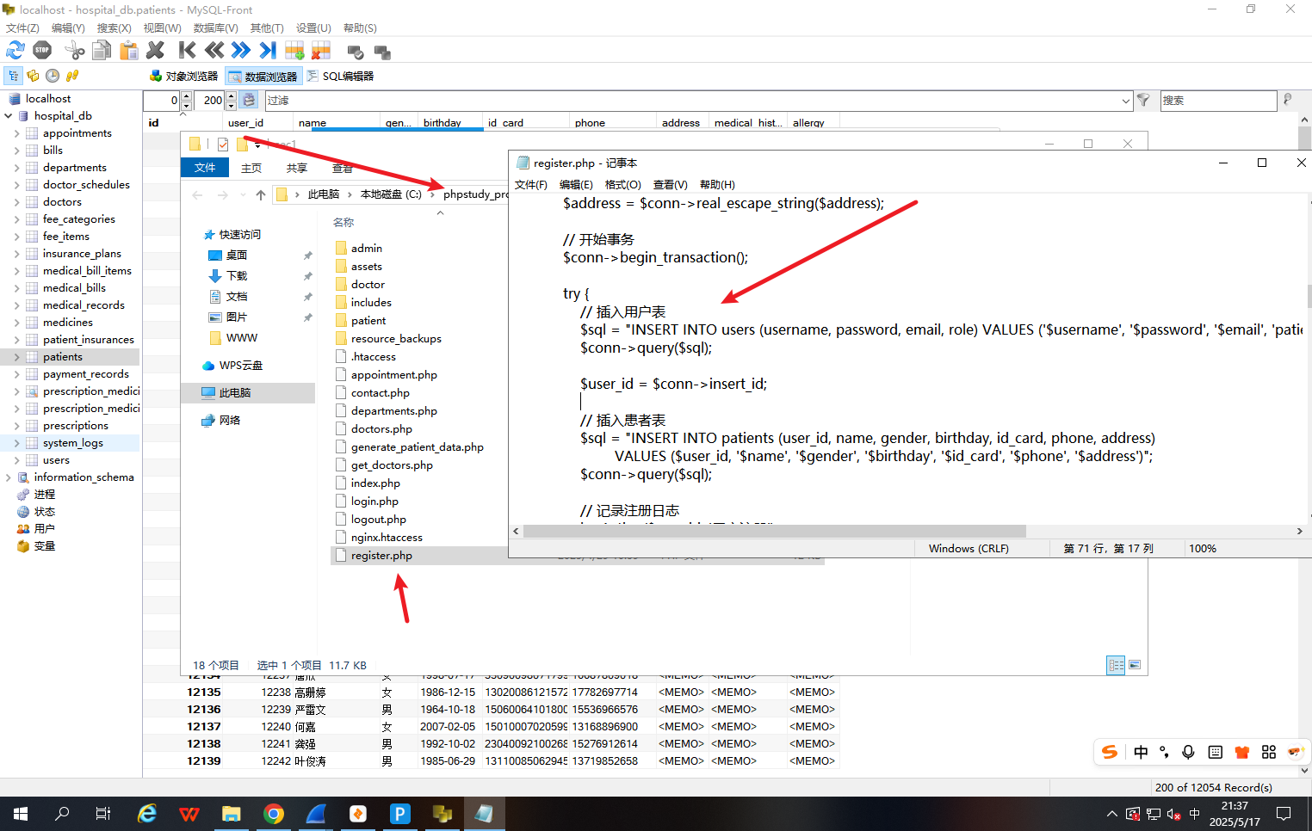Switch to SQL编辑器 tab
Image resolution: width=1312 pixels, height=831 pixels.
[x=340, y=77]
